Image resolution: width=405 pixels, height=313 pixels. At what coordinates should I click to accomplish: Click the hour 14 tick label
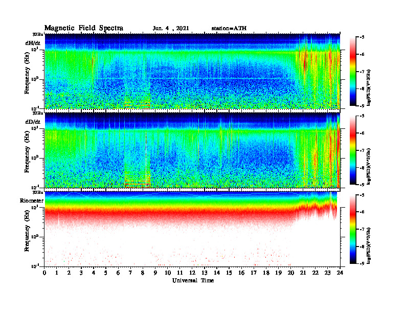coord(217,273)
